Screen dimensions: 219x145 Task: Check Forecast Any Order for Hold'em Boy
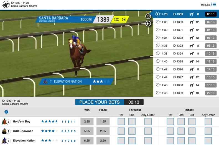[x=148, y=122]
